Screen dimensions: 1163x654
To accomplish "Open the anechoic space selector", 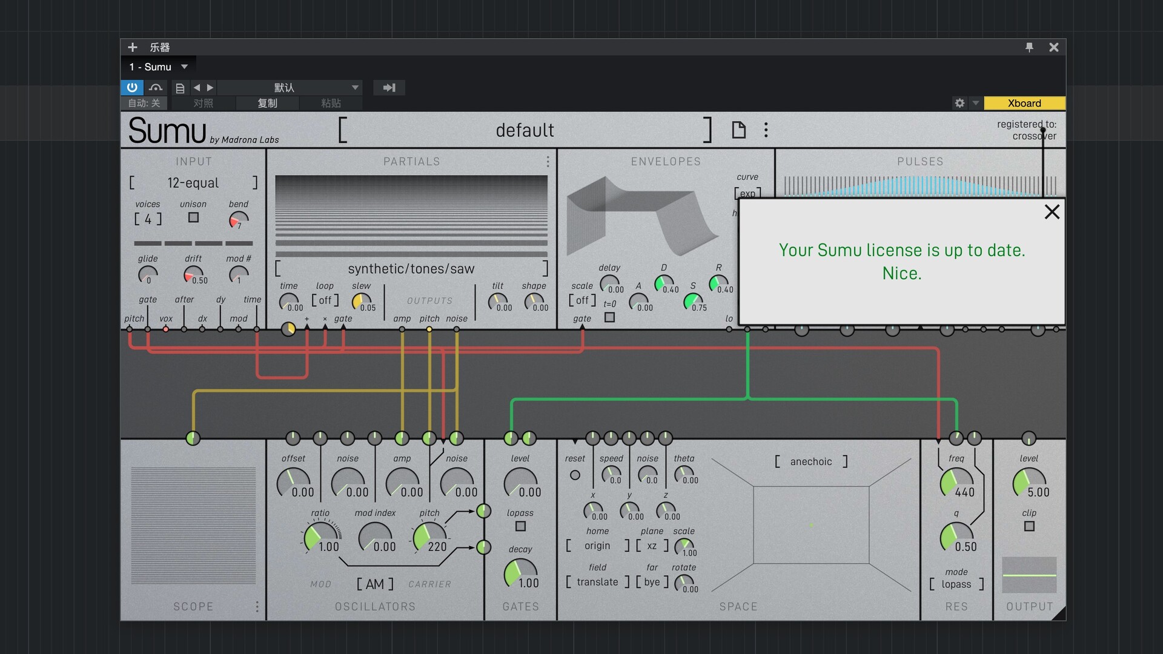I will [x=811, y=461].
